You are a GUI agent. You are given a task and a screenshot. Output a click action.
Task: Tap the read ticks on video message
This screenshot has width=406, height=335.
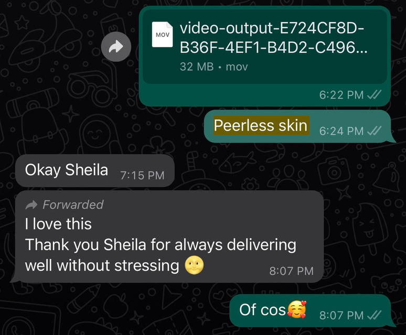click(x=375, y=95)
